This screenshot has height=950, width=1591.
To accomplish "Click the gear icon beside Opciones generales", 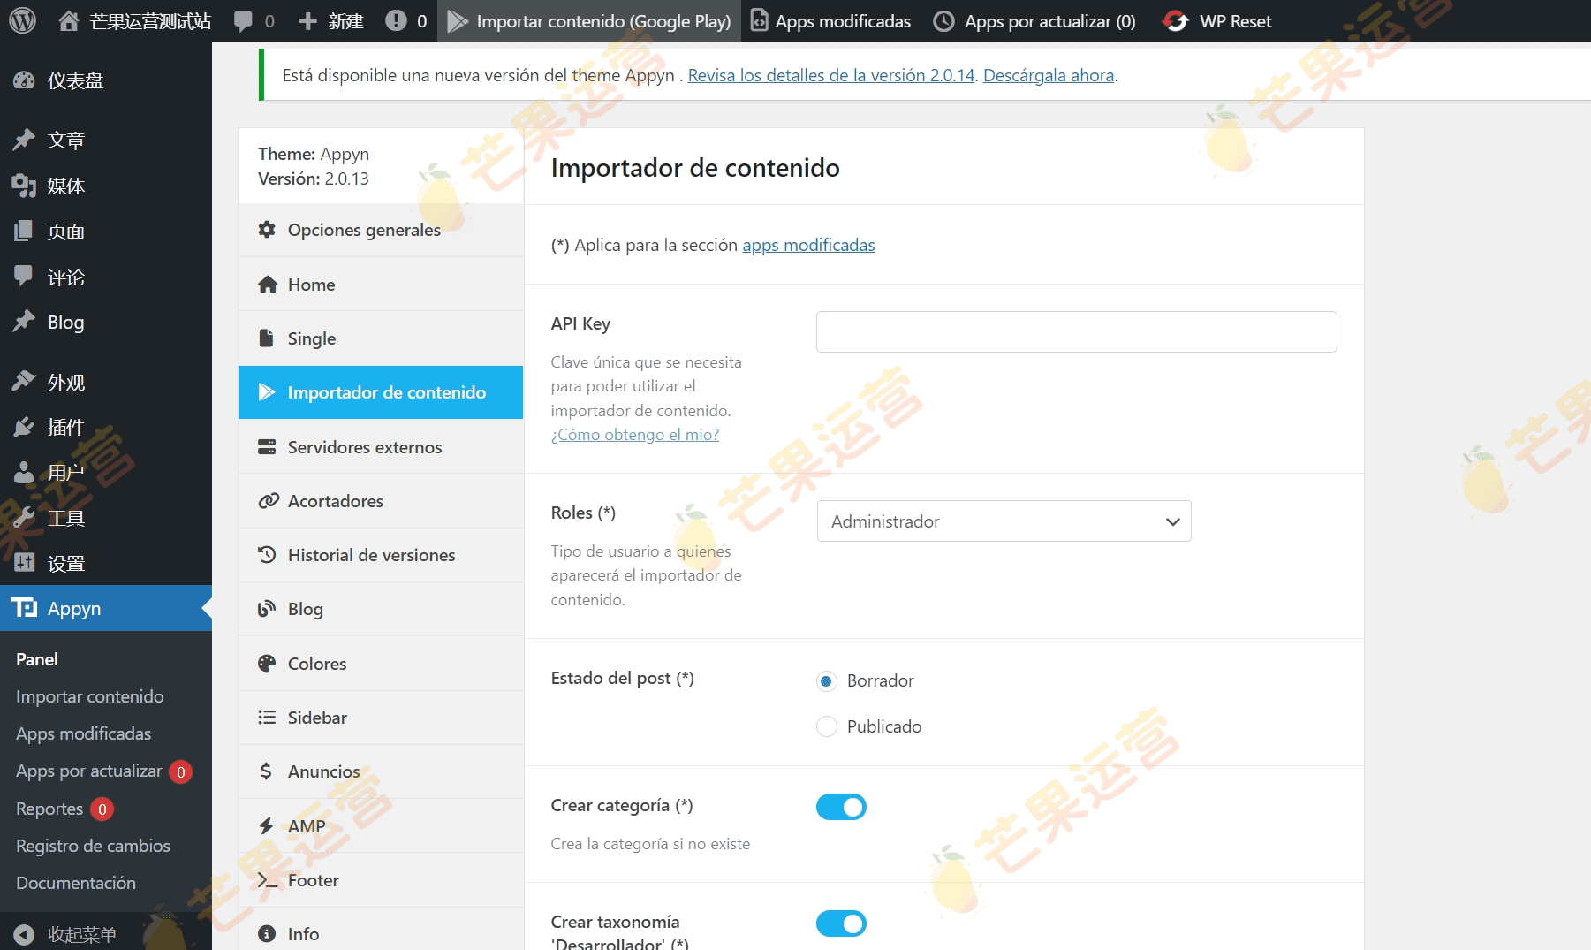I will (267, 230).
